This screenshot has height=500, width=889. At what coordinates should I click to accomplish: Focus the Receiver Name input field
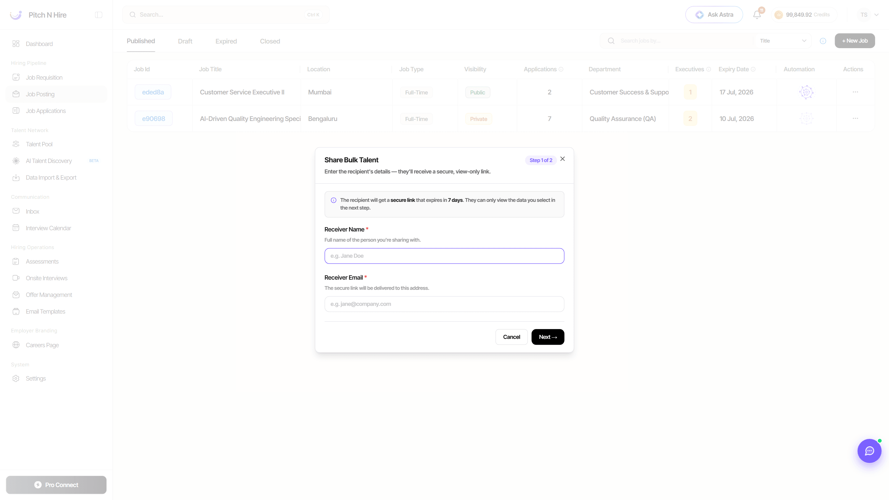[444, 256]
